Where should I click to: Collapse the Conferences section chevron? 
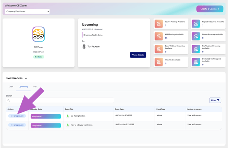pos(26,78)
